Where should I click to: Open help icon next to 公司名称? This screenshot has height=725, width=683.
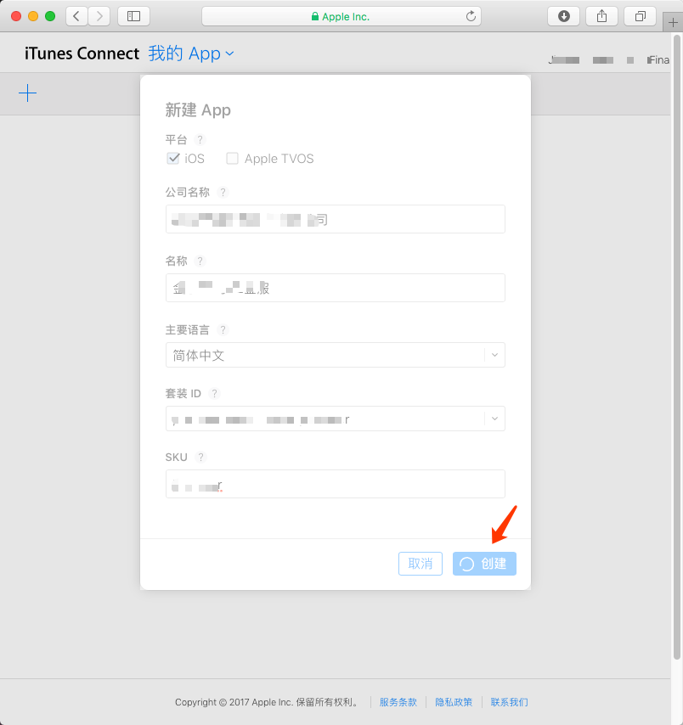click(223, 192)
